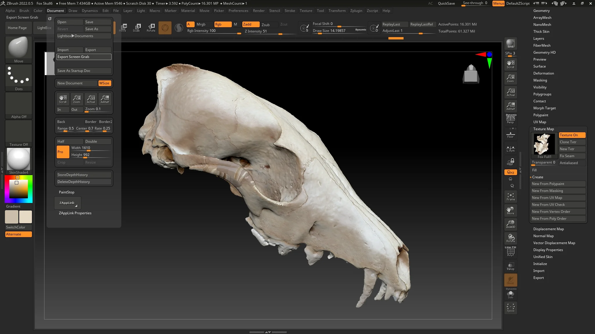Click the ZAppLink button
595x334 pixels.
(67, 203)
